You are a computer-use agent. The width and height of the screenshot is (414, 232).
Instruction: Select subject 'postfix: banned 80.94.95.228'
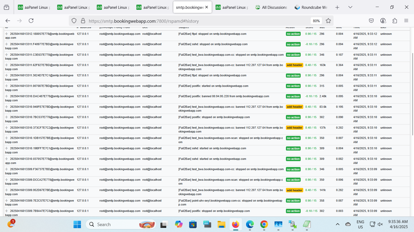click(224, 96)
